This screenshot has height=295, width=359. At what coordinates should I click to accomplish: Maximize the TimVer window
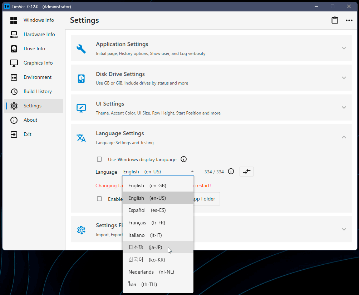point(333,6)
